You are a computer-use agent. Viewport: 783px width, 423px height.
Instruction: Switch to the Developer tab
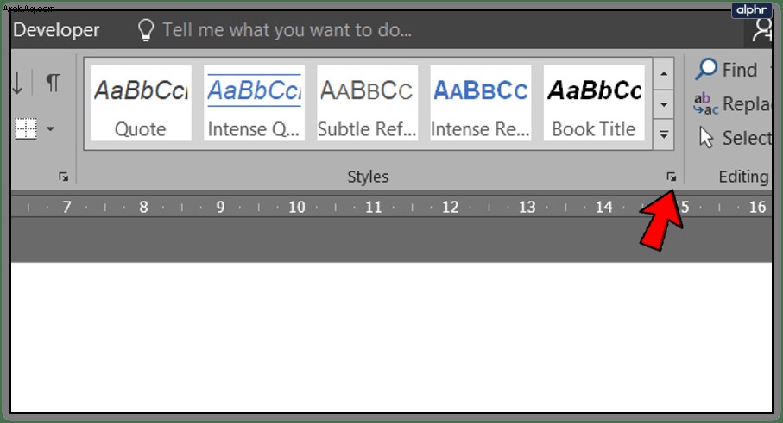[x=56, y=30]
